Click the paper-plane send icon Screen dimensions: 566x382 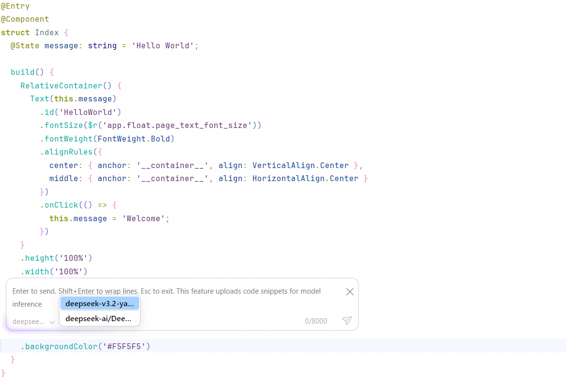pyautogui.click(x=347, y=321)
